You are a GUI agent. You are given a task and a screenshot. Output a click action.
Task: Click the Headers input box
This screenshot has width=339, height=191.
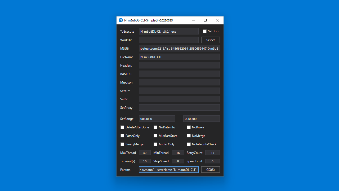pyautogui.click(x=179, y=65)
